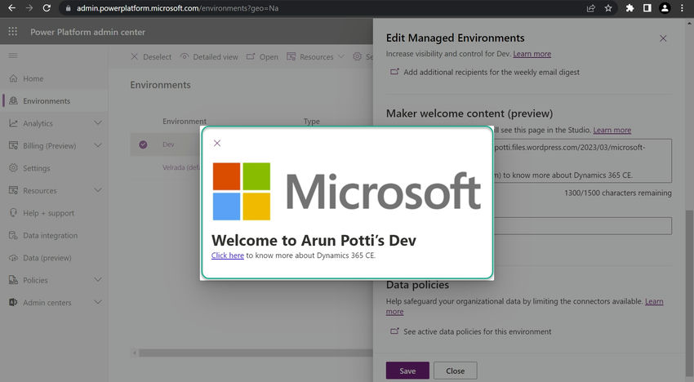Open the Velrada (default) environment link

(x=181, y=167)
